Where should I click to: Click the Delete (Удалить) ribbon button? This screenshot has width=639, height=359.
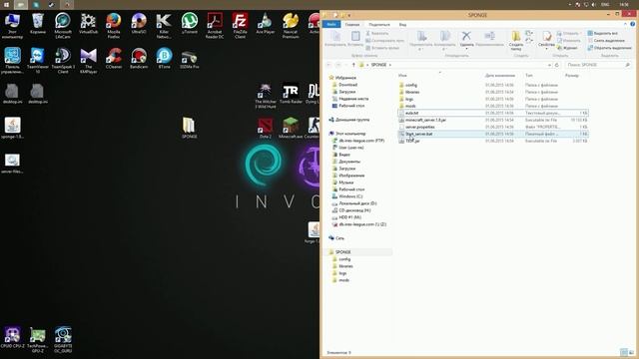pos(466,40)
